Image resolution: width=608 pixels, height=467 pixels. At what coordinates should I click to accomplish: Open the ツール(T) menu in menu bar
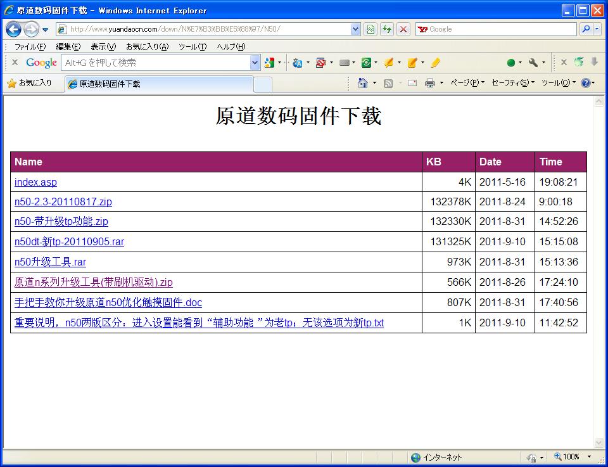(193, 47)
